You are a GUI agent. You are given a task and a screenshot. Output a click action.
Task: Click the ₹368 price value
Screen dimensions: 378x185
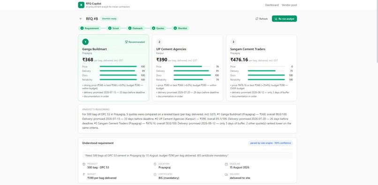click(88, 60)
